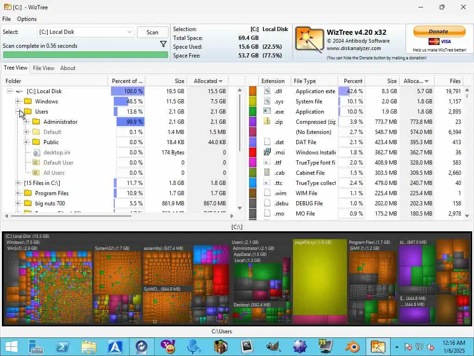
Task: Sort file types by Extension column
Action: tap(274, 81)
